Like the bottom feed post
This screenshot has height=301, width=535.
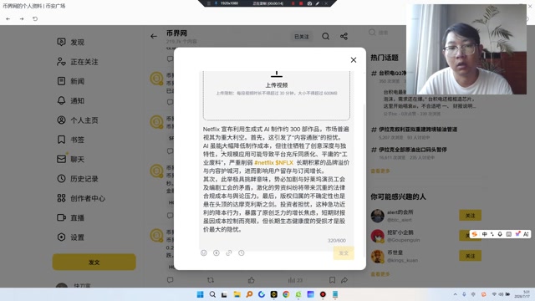[251, 280]
